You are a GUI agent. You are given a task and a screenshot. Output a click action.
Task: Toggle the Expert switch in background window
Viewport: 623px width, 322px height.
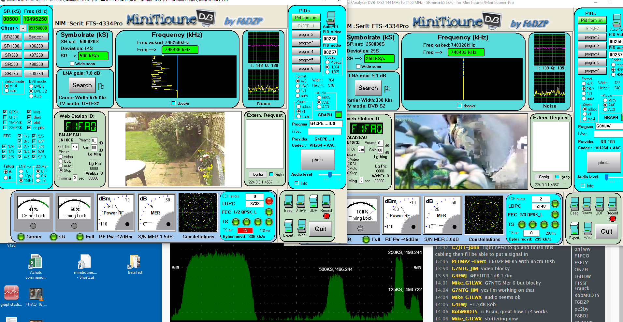point(574,228)
